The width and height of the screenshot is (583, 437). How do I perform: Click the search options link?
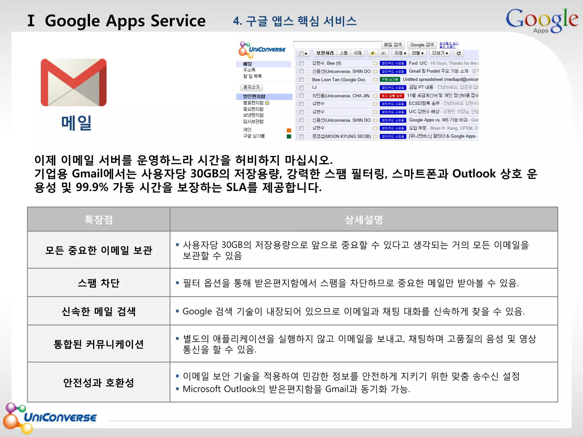[x=449, y=43]
